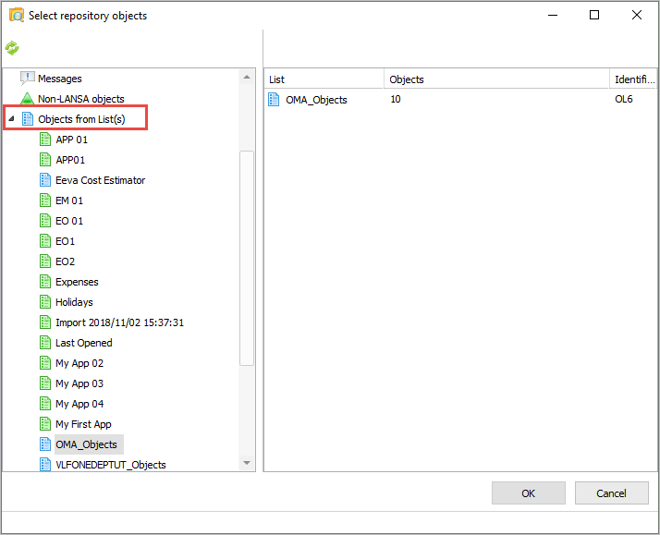Select the APP 01 list
Screen dimensions: 660x535
coord(71,140)
